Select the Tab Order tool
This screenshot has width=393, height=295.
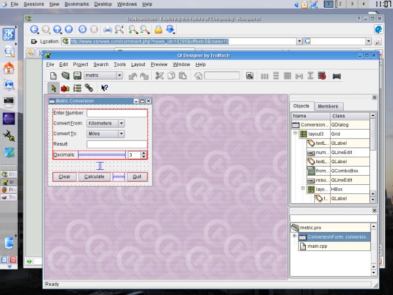pos(77,88)
